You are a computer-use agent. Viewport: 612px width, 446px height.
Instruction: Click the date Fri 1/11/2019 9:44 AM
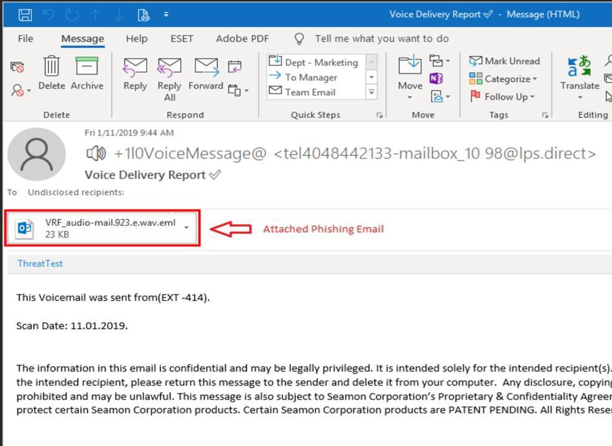pos(129,132)
